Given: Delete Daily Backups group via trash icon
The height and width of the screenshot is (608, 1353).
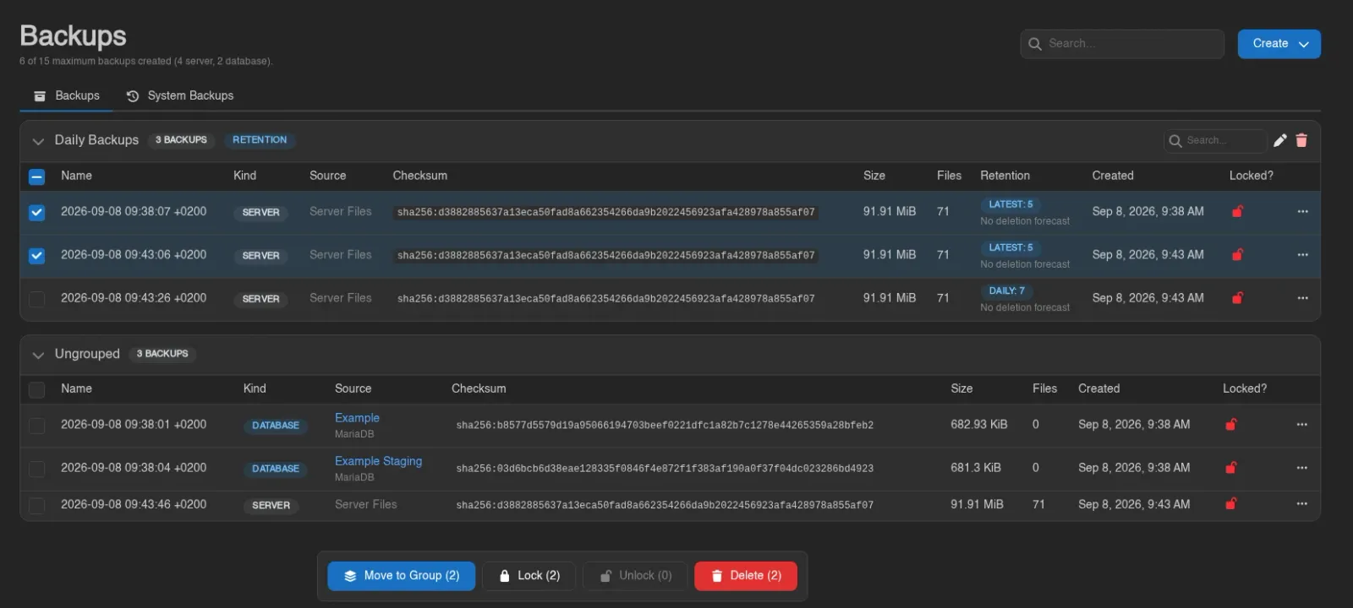Looking at the screenshot, I should pyautogui.click(x=1301, y=140).
